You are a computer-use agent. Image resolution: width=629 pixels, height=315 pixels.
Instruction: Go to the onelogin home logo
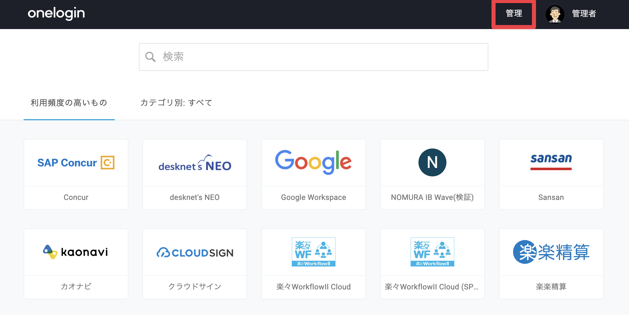[x=56, y=13]
